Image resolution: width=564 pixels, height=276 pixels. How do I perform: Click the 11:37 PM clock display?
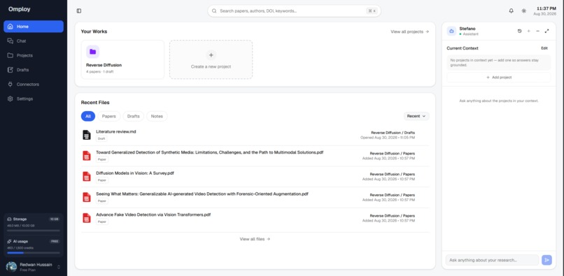tap(547, 8)
